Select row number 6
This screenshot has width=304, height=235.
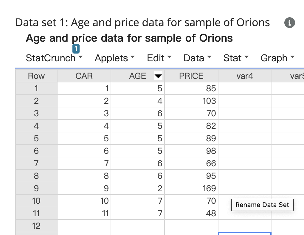pyautogui.click(x=36, y=151)
